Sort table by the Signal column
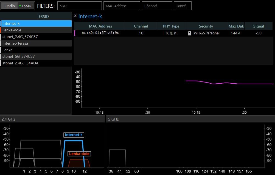The height and width of the screenshot is (175, 275). [x=258, y=26]
